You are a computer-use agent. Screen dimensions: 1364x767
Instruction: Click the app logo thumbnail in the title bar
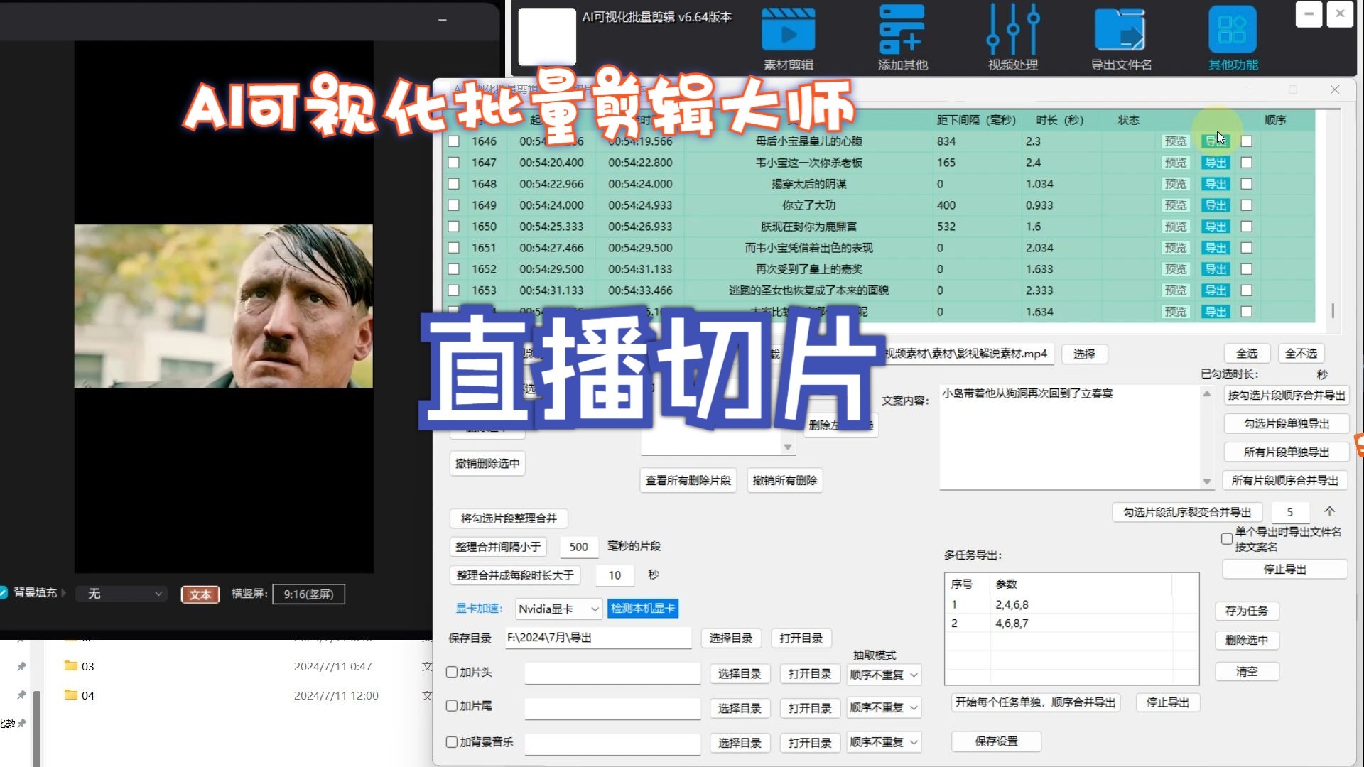click(546, 36)
